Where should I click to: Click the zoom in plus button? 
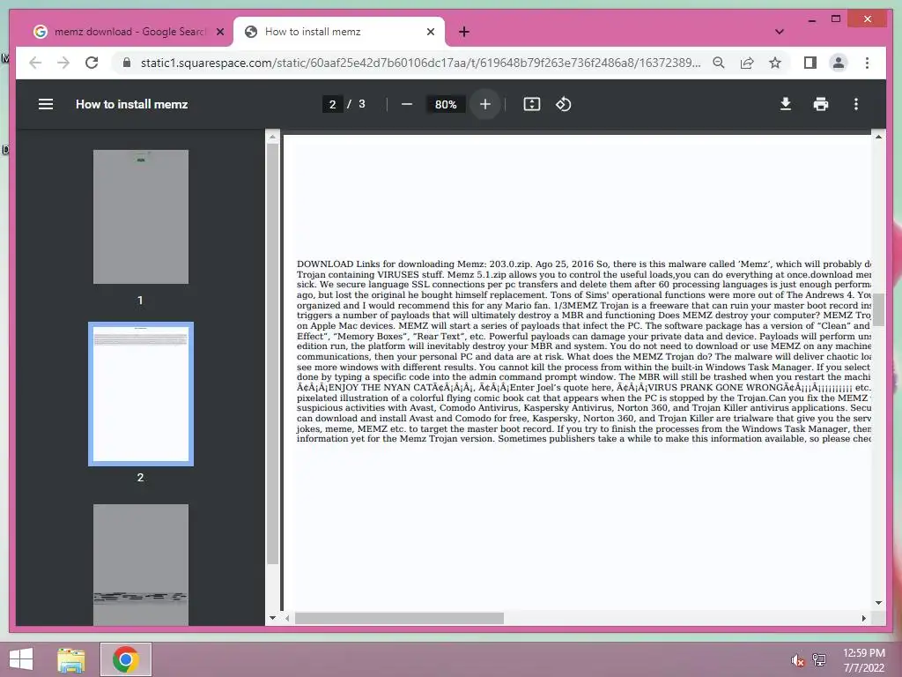tap(485, 104)
